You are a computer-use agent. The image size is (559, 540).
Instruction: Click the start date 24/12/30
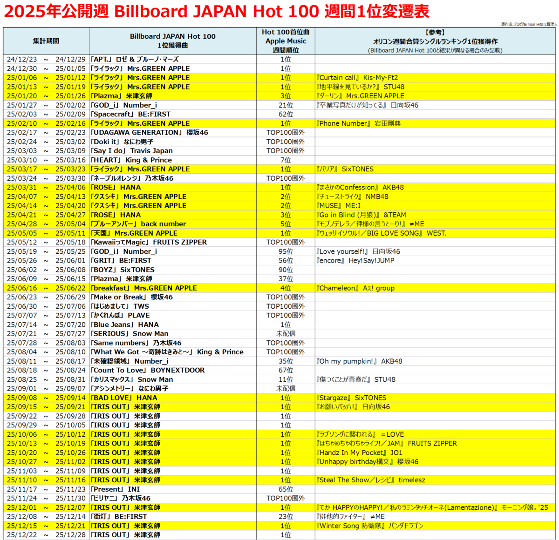coord(21,68)
